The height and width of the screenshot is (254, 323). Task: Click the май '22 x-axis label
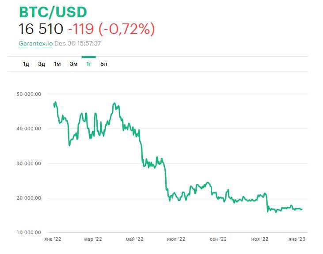pos(134,239)
